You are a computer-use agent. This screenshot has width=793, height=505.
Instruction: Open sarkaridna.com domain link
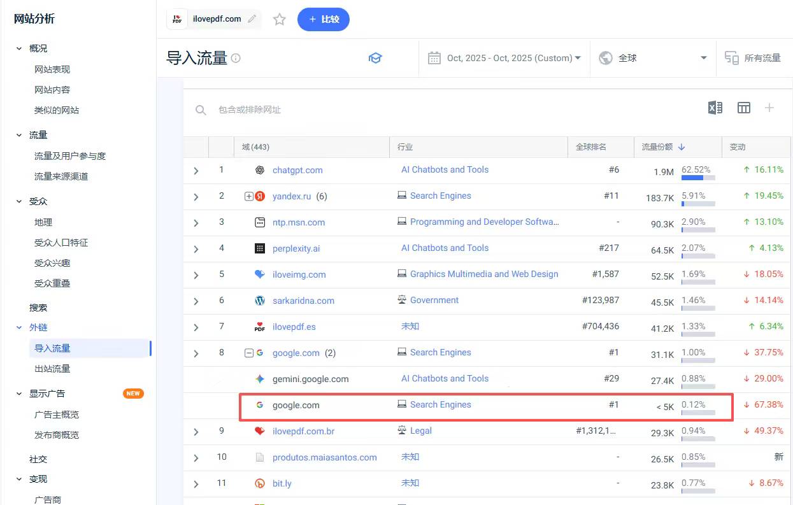[303, 301]
